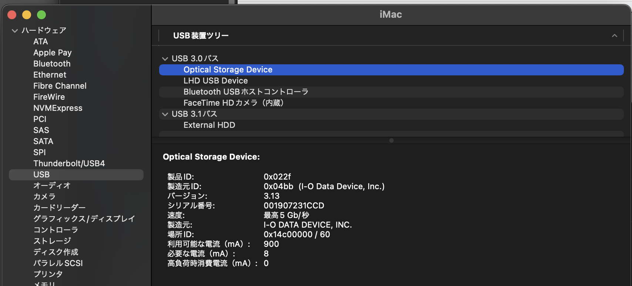Select Apple Pay sidebar item
Image resolution: width=632 pixels, height=286 pixels.
(52, 53)
